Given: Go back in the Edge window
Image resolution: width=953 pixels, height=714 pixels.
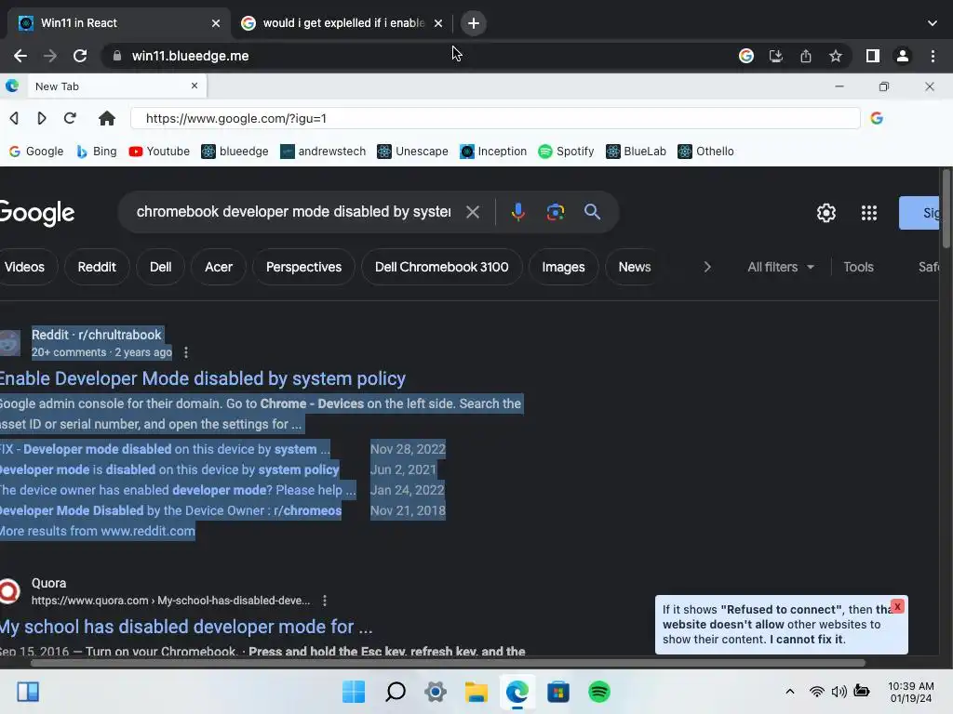Looking at the screenshot, I should point(14,118).
